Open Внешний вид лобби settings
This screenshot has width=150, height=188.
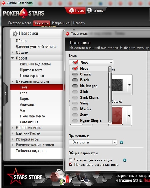point(35,64)
